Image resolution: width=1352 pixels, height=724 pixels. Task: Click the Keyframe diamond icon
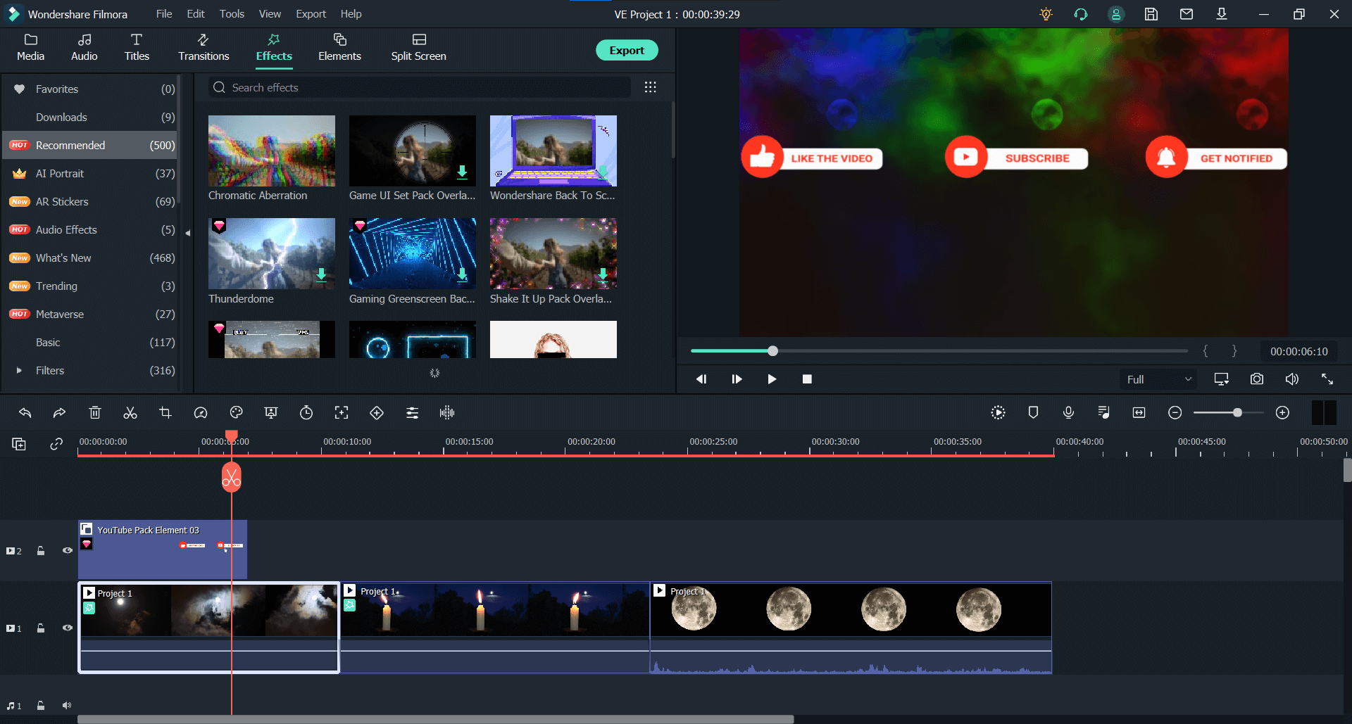tap(377, 413)
